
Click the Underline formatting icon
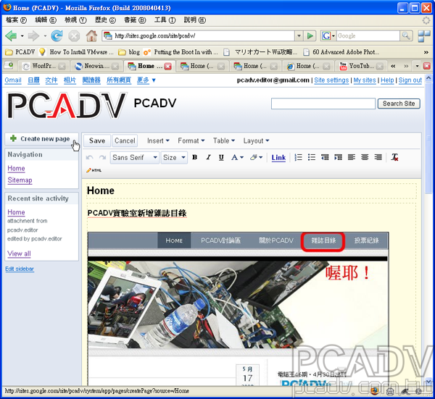click(x=221, y=157)
